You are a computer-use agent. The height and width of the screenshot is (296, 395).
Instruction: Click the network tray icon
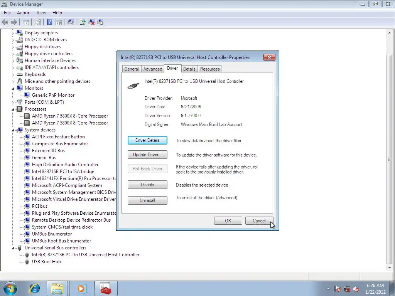click(x=347, y=289)
